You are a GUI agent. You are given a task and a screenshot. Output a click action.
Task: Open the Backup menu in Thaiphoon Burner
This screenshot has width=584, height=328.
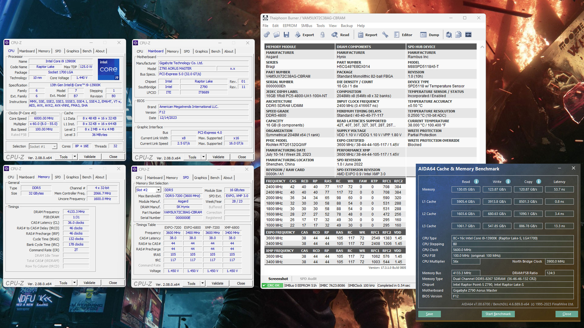tap(347, 26)
